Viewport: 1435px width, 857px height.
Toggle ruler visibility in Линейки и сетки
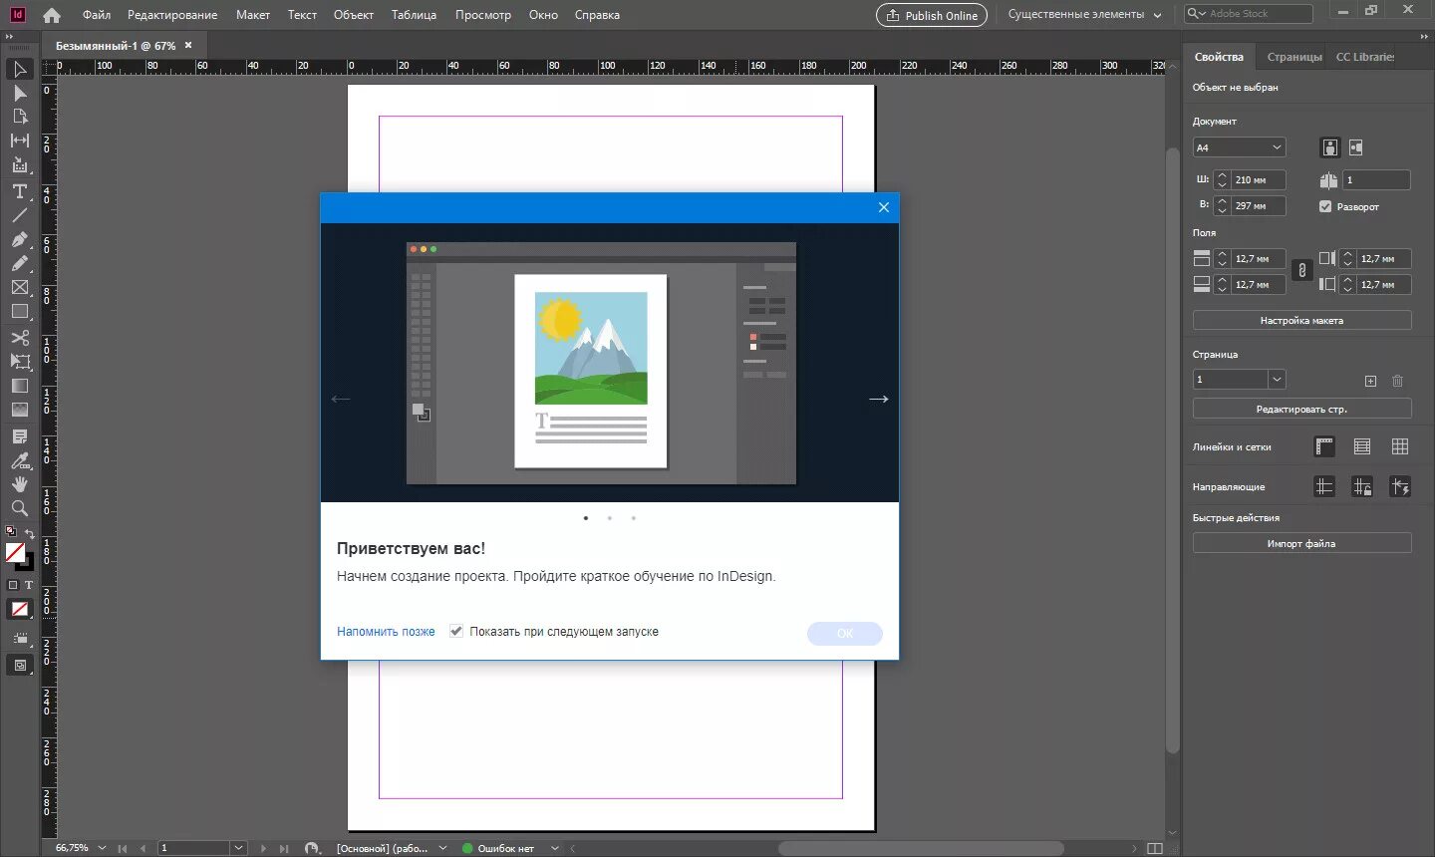[x=1324, y=446]
